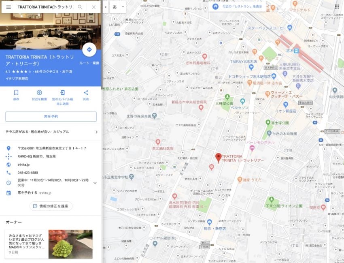The height and width of the screenshot is (263, 344).
Task: Click the 席を予約 reserve button
Action: [x=51, y=116]
